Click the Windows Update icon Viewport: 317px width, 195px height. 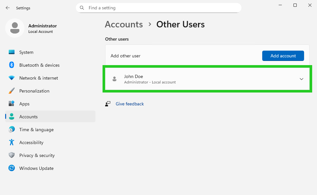pos(12,168)
